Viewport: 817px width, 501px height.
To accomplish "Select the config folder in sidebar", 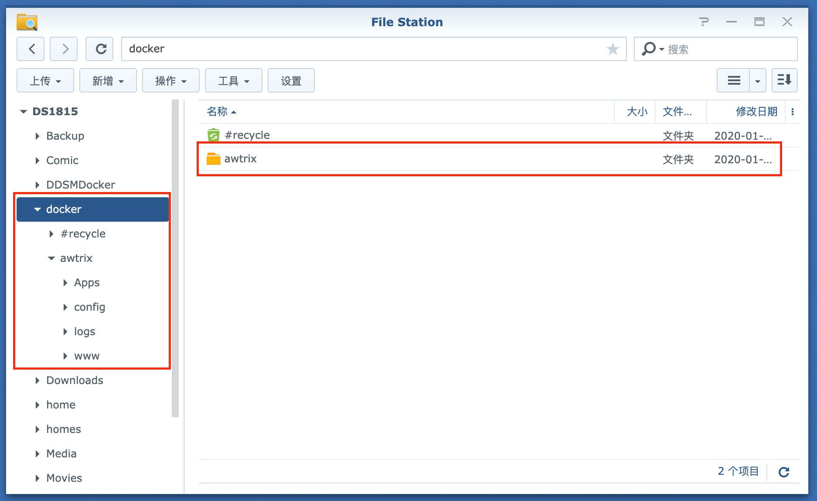I will pos(89,307).
